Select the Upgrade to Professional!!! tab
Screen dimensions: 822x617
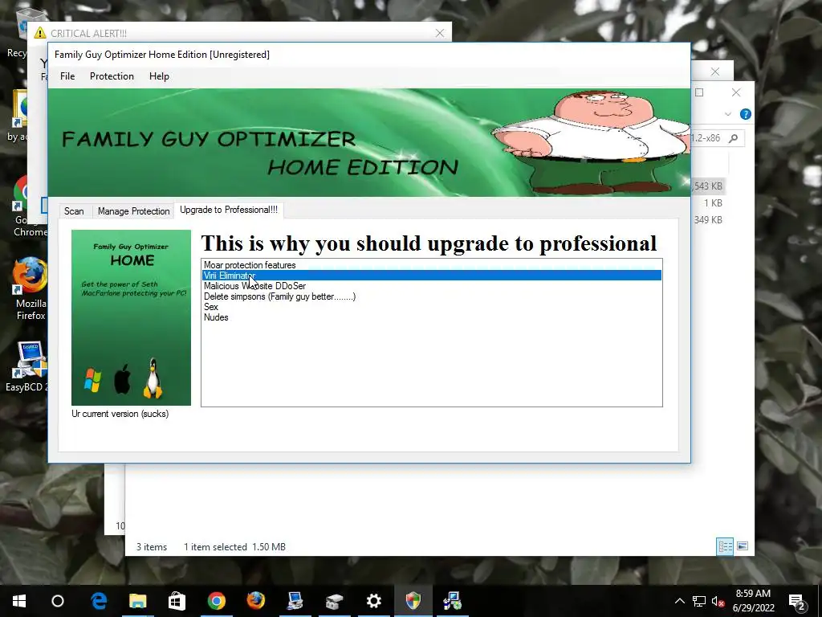[x=229, y=210]
